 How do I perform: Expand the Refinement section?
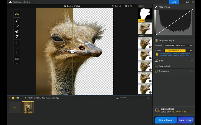click(192, 71)
